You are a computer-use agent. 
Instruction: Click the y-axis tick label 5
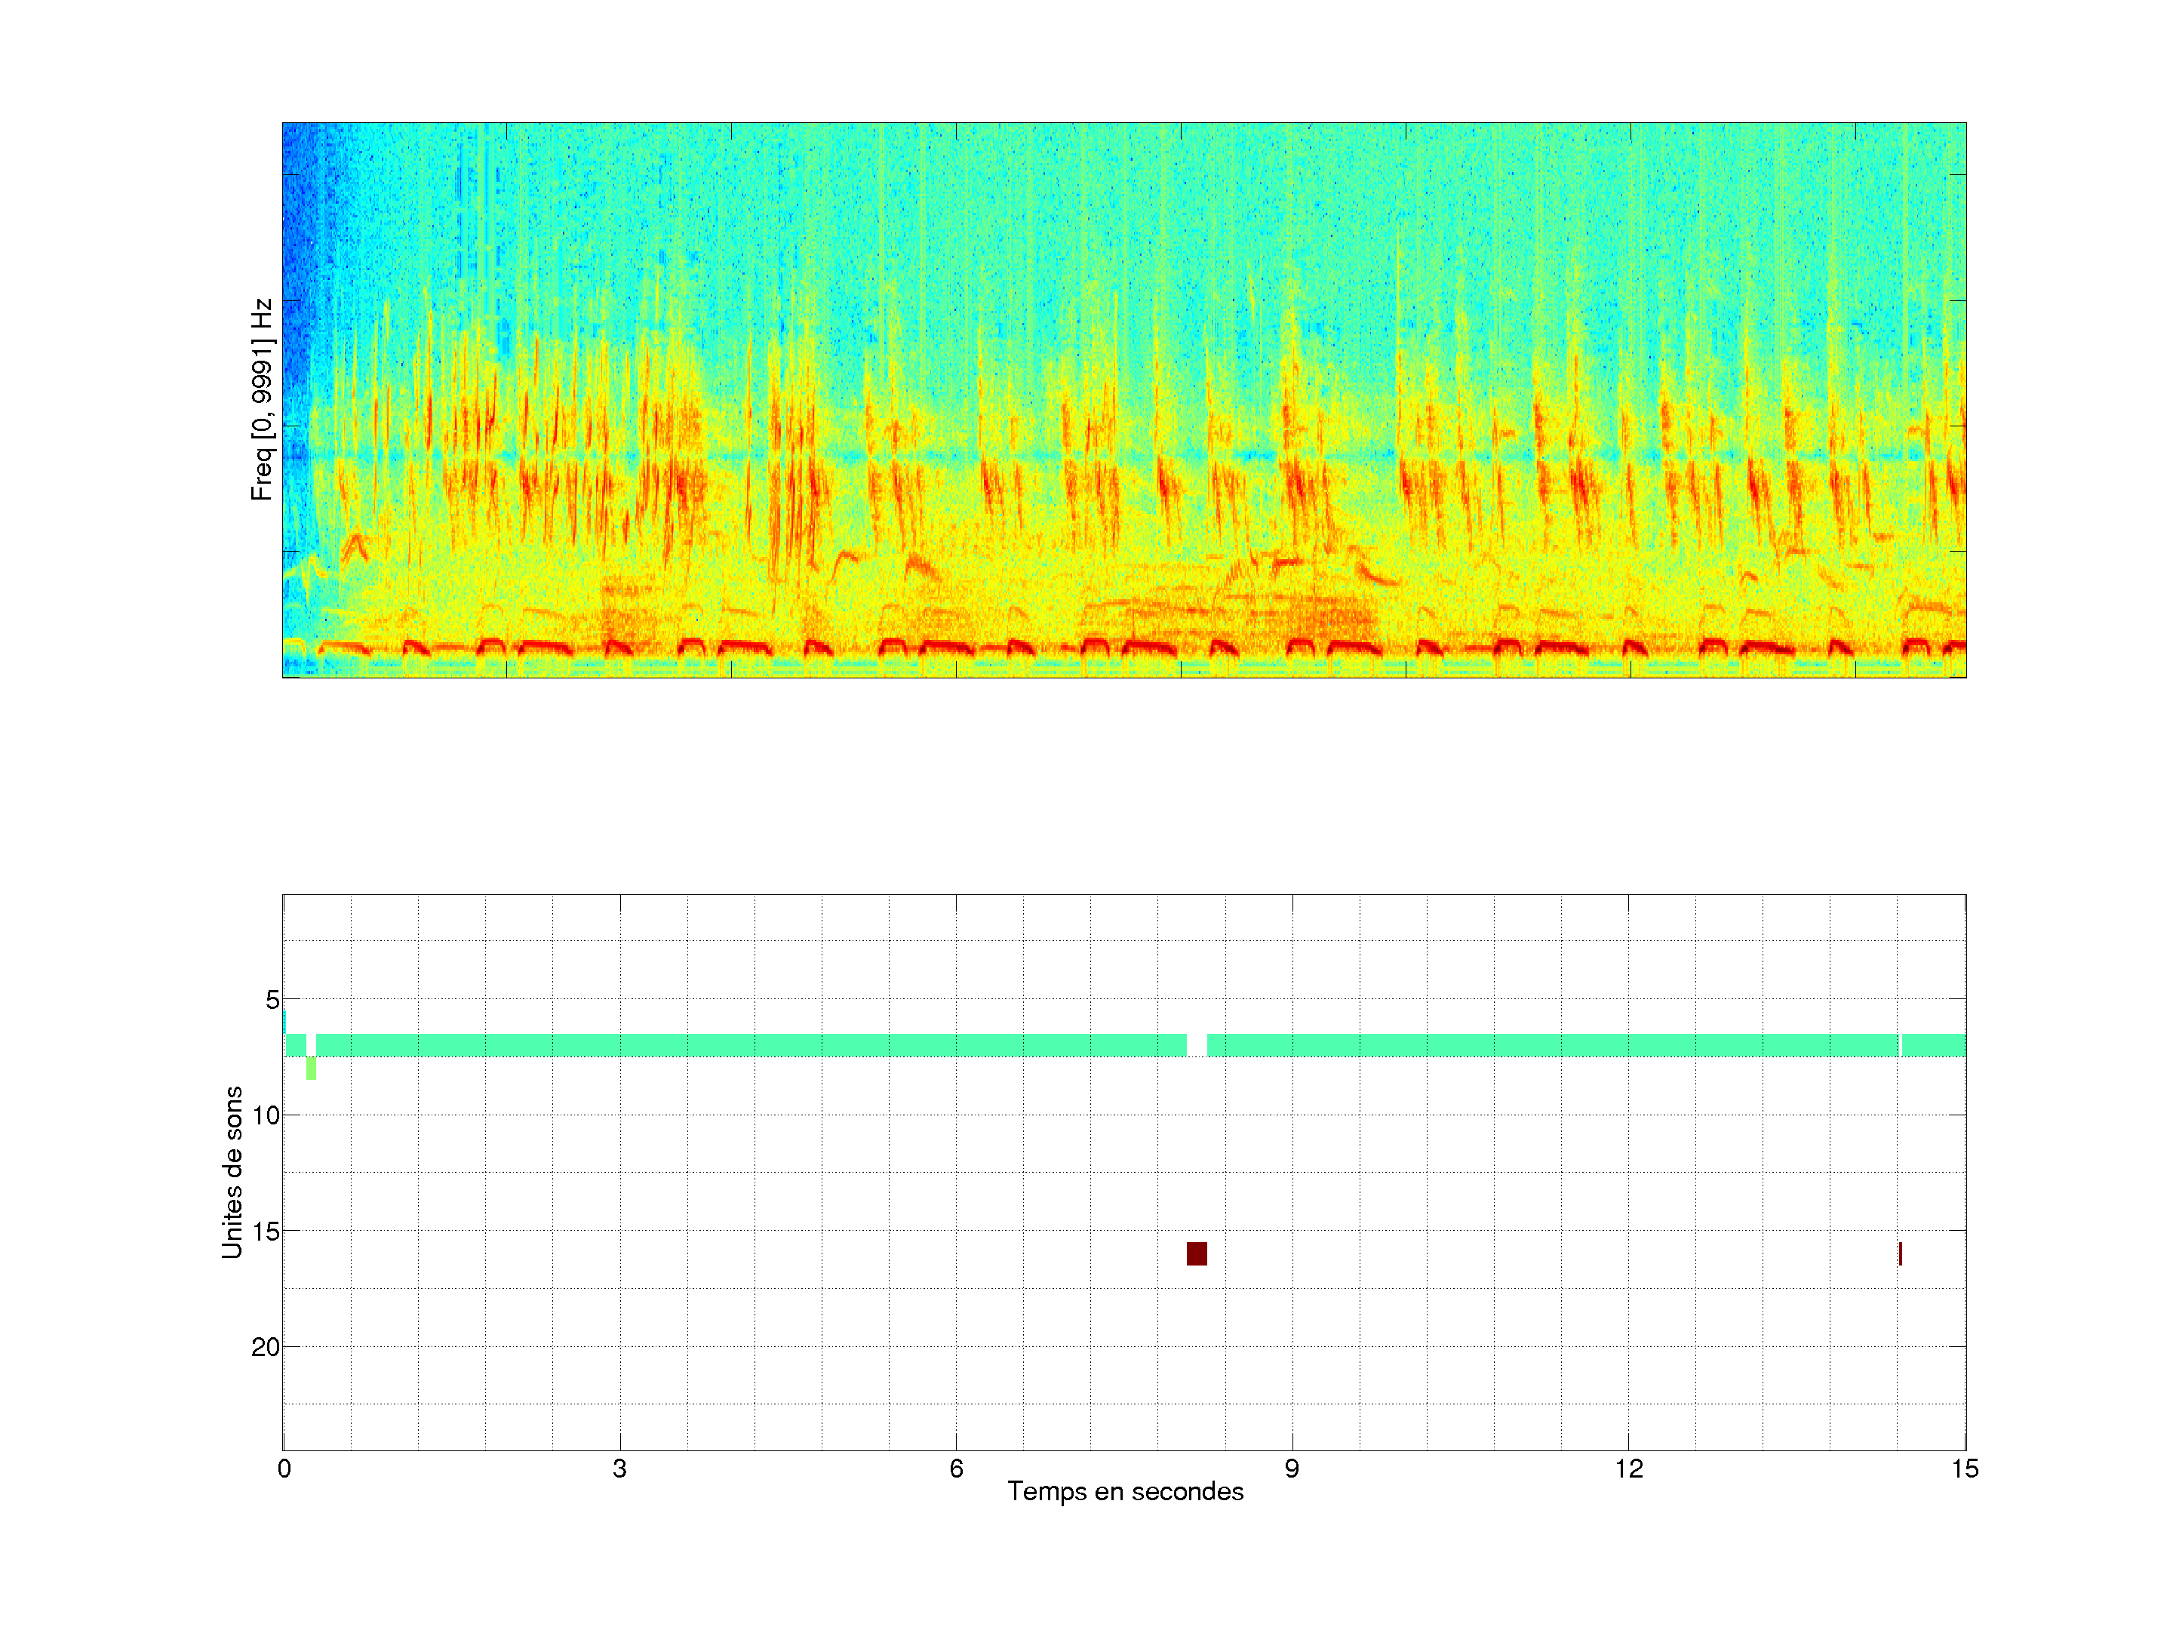(x=272, y=1000)
